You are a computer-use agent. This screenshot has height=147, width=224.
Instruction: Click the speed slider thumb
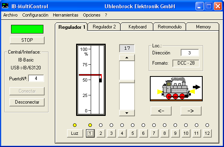click(x=127, y=81)
